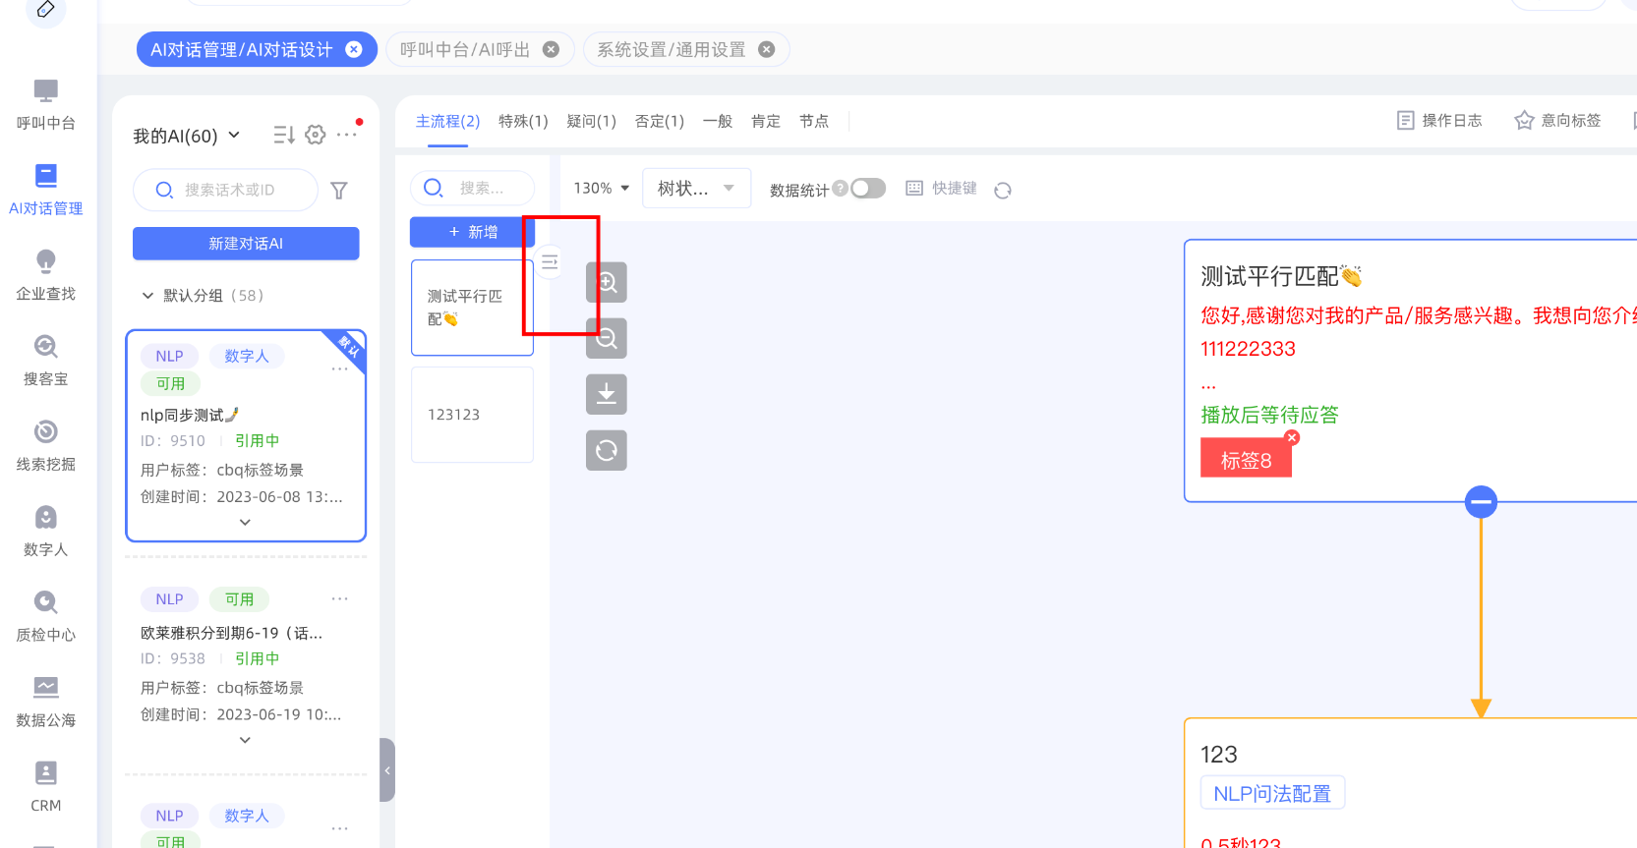Image resolution: width=1637 pixels, height=848 pixels.
Task: Open the AI list settings gear
Action: [315, 136]
